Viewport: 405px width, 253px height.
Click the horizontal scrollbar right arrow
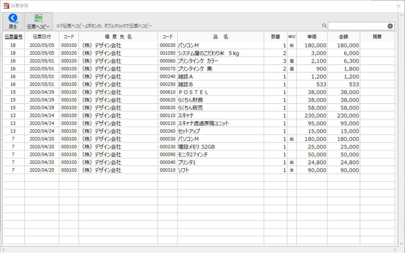(395, 250)
